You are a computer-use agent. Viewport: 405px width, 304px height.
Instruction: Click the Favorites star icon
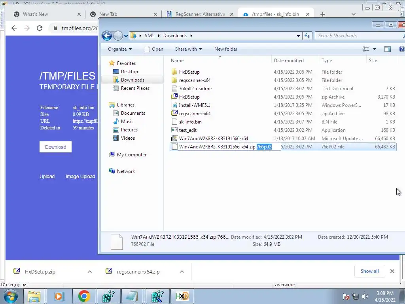(x=112, y=63)
